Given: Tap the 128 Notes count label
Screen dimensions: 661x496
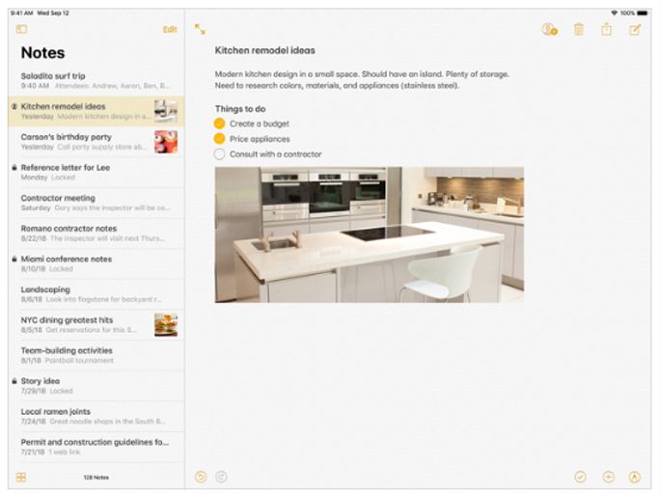Looking at the screenshot, I should click(96, 478).
